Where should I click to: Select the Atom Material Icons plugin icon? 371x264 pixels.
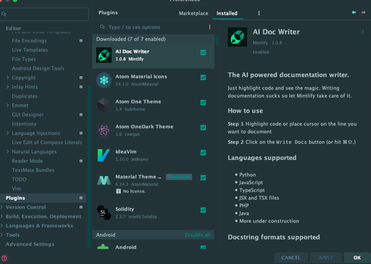pos(104,80)
